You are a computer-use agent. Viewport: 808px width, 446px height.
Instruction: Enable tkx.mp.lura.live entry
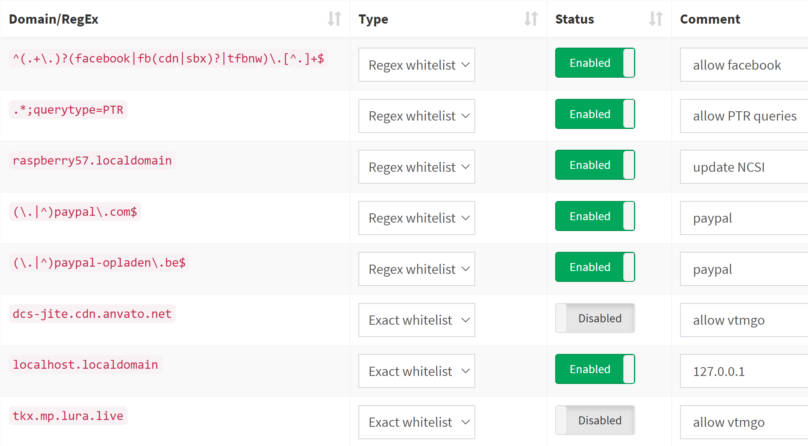(595, 420)
